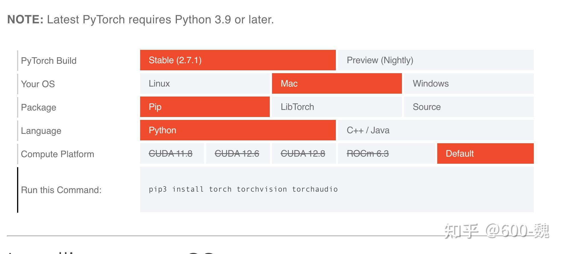Select the Pip package option
Image resolution: width=564 pixels, height=254 pixels.
point(205,107)
